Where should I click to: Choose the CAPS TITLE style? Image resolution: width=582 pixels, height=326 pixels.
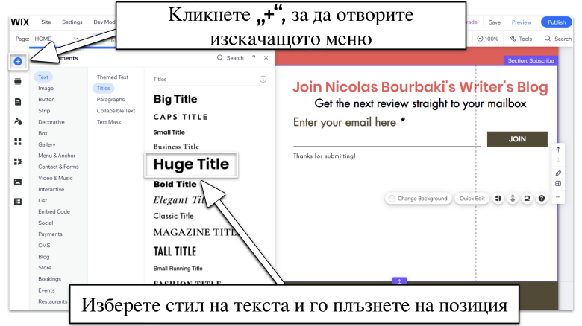(x=181, y=117)
